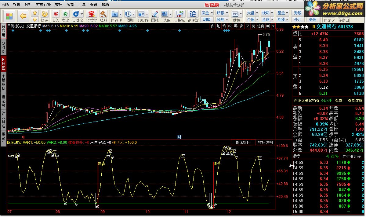Open the 分析 menu
This screenshot has width=366, height=217.
tap(28, 5)
